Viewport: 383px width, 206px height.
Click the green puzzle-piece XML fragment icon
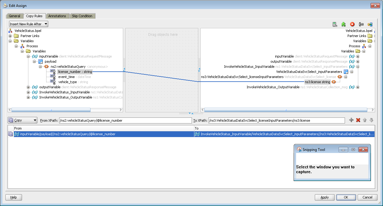(x=343, y=24)
